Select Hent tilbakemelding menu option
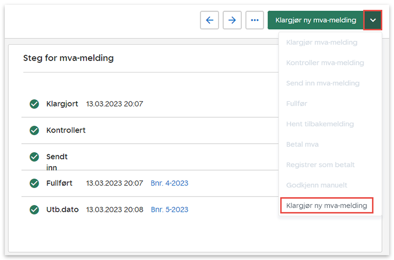 pos(320,124)
